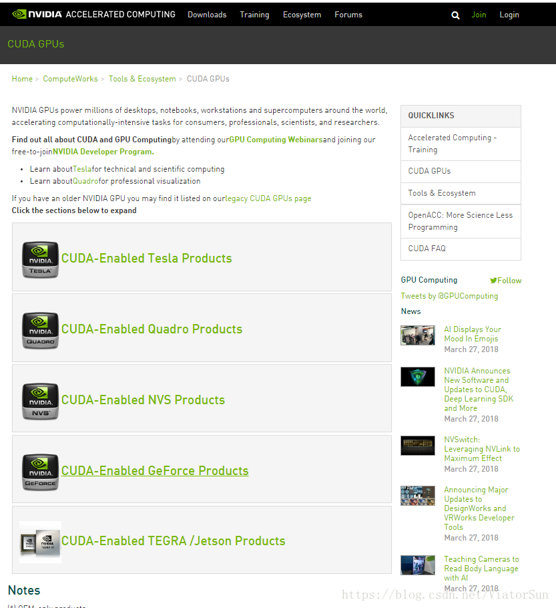Open CUDA GPUs quicklink
The height and width of the screenshot is (608, 556).
[x=461, y=172]
